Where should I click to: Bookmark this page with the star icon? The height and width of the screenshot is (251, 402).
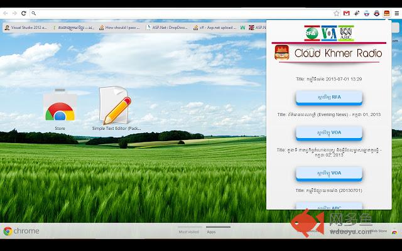click(337, 13)
